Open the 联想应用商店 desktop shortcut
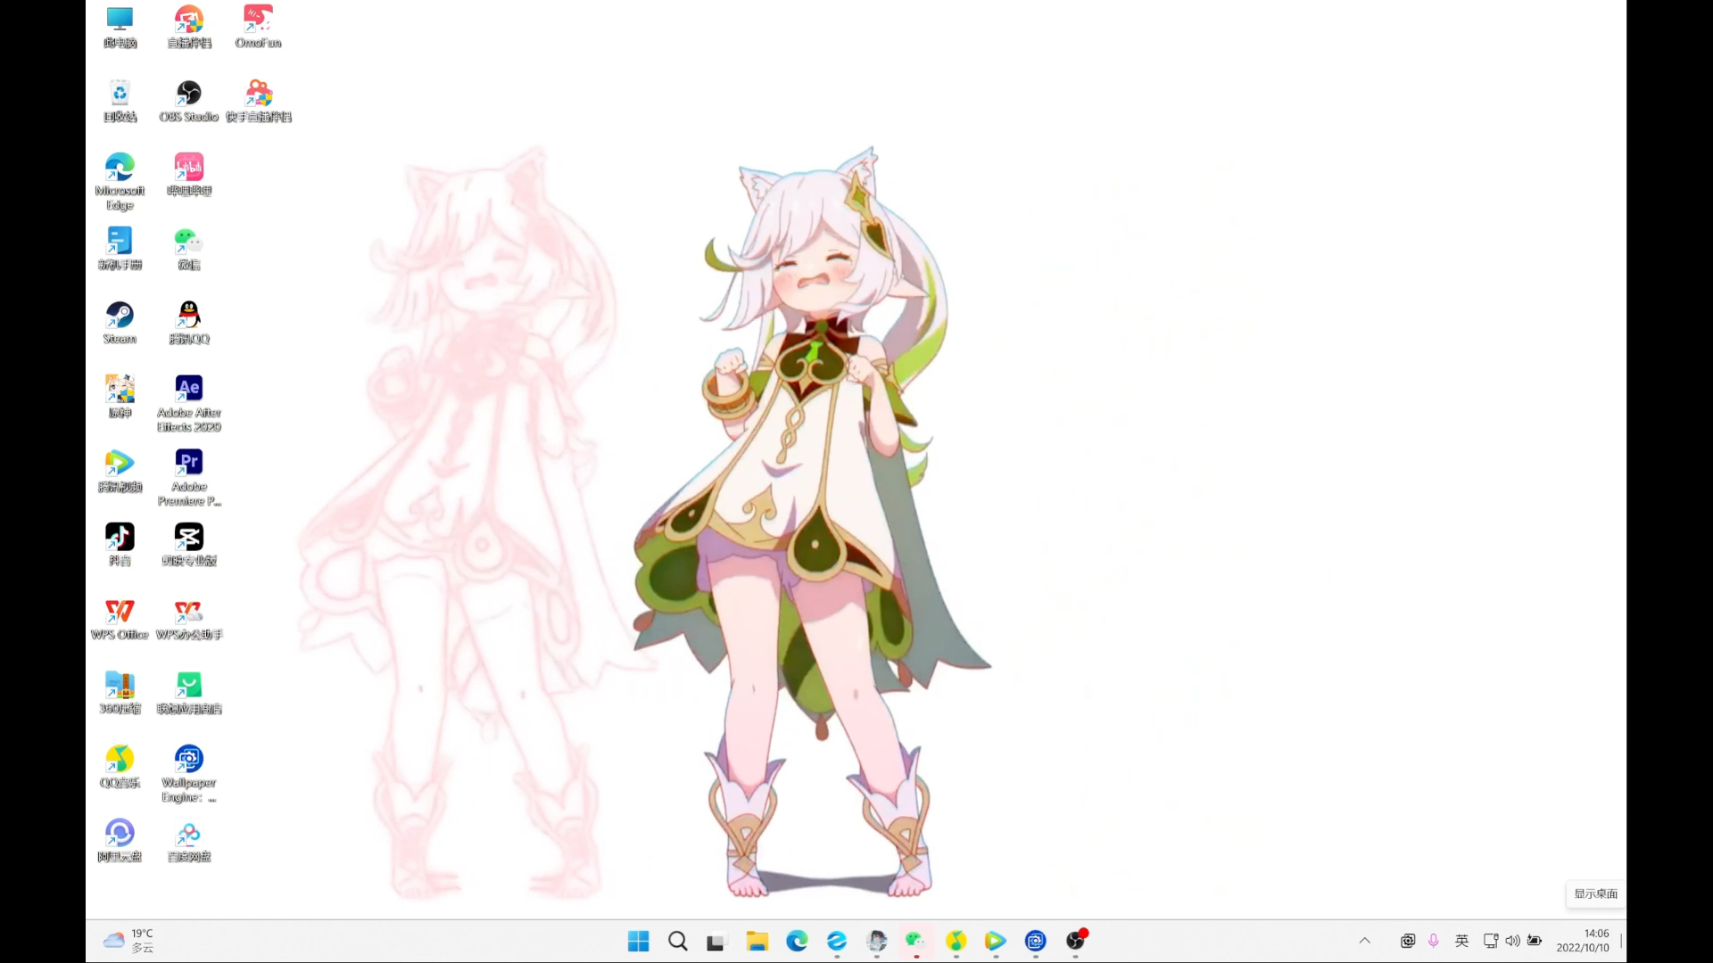 (189, 694)
